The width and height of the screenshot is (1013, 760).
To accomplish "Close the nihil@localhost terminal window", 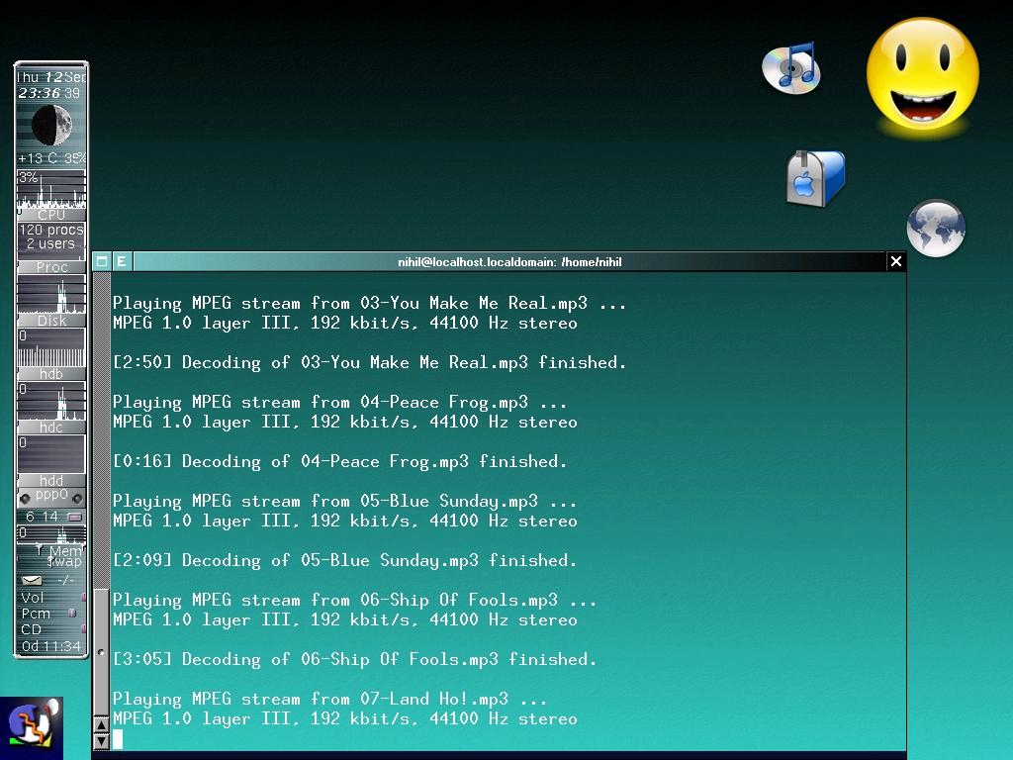I will pos(896,261).
